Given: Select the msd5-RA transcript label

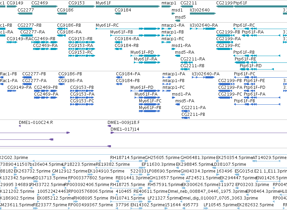Looking at the screenshot, I should (x=184, y=52).
